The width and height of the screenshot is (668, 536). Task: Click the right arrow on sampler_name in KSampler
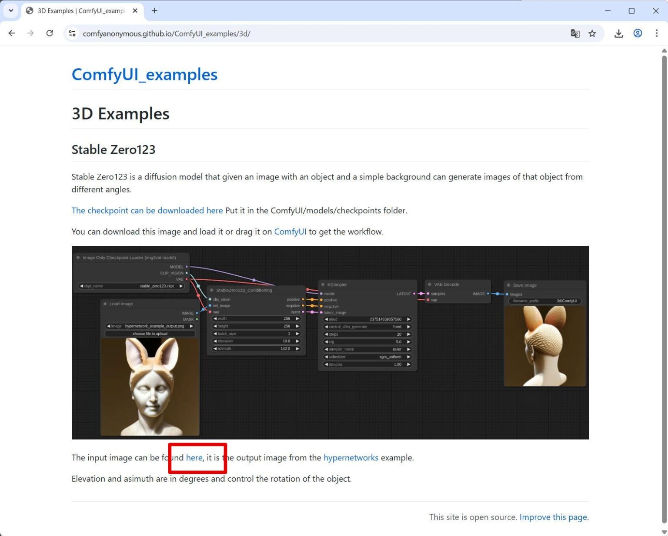coord(408,349)
